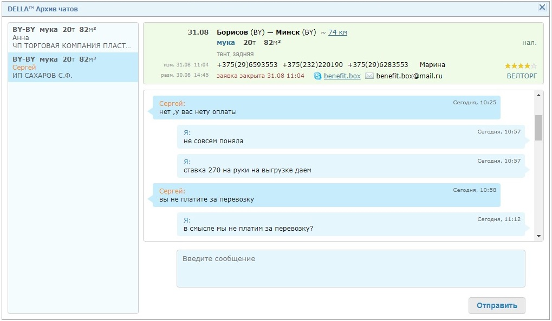Screen dimensions: 552x321
Task: Click phone number +375(29)6593553
Action: (247, 65)
